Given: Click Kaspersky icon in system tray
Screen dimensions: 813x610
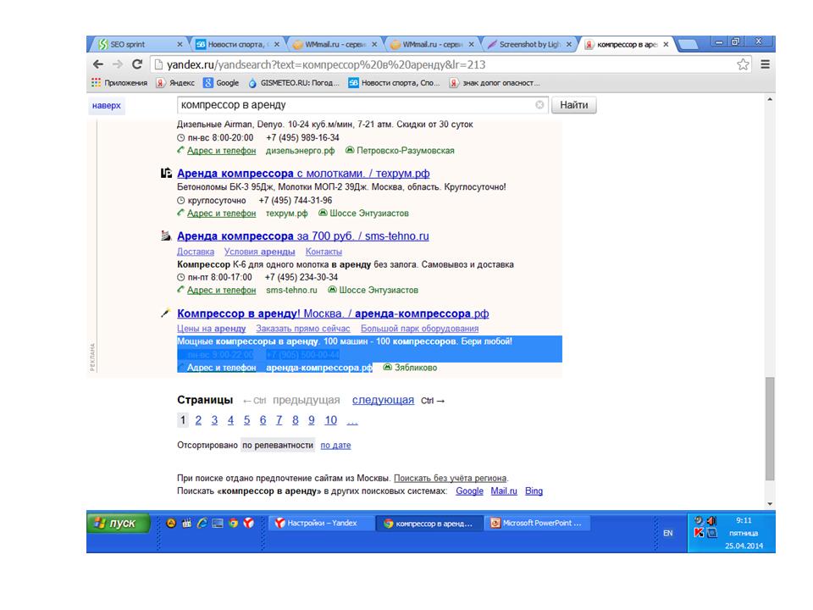Looking at the screenshot, I should point(699,532).
